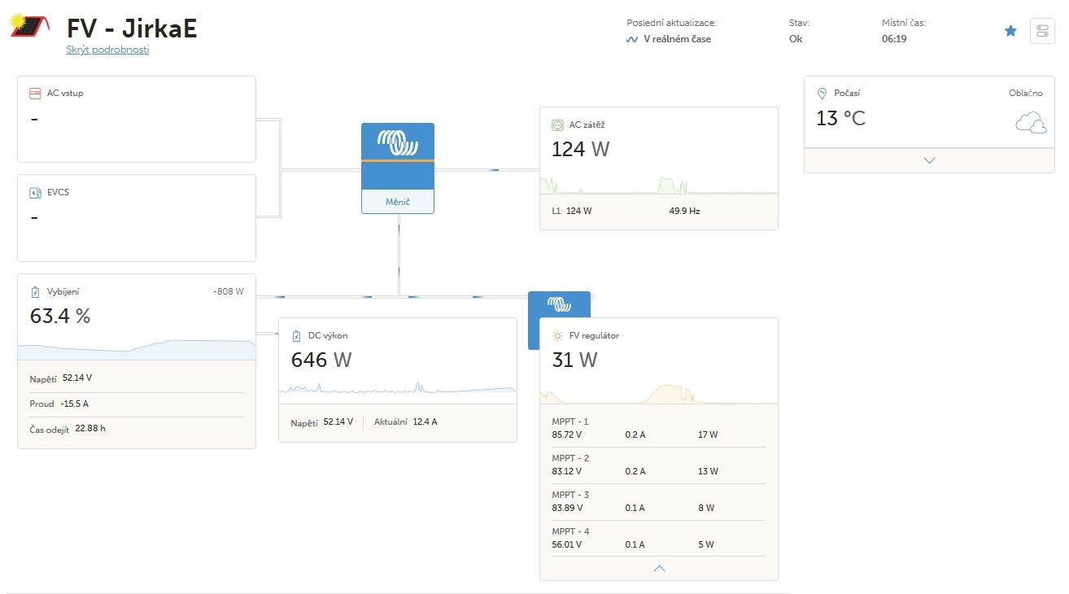Click the EVCS charger icon
The width and height of the screenshot is (1069, 594).
coord(35,193)
